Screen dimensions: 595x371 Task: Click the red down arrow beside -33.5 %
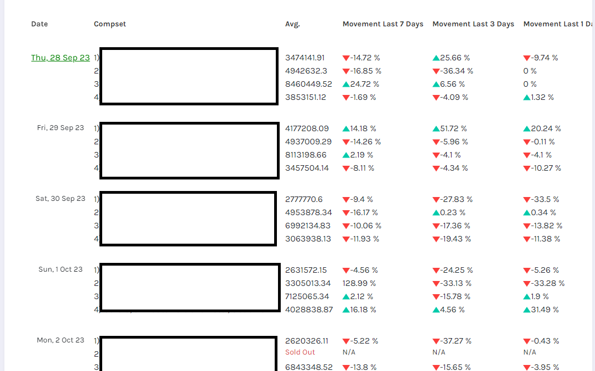[527, 200]
